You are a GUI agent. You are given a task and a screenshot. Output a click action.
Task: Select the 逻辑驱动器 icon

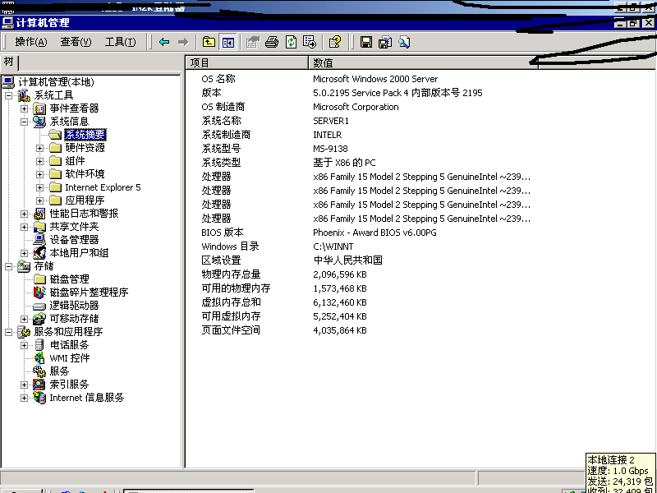(x=39, y=306)
